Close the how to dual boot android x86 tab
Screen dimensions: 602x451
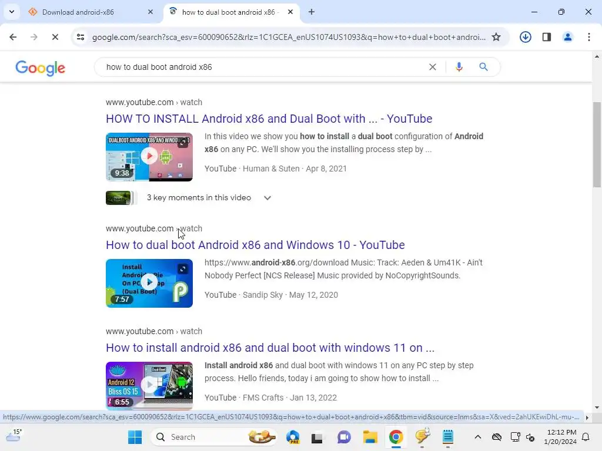[x=290, y=12]
